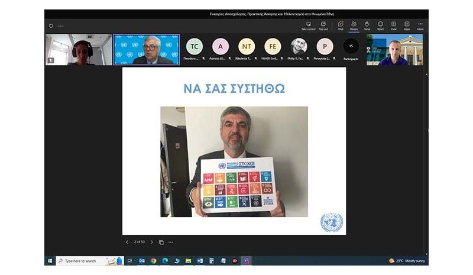This screenshot has width=473, height=275.
Task: Click the Take control button
Action: click(x=308, y=26)
